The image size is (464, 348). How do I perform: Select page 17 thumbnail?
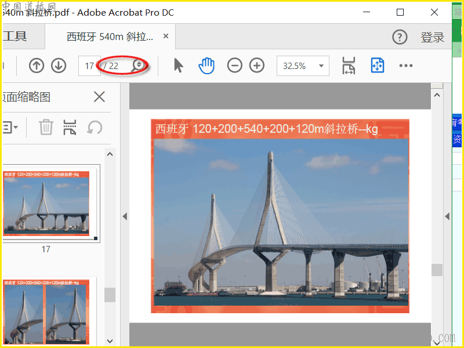(46, 204)
